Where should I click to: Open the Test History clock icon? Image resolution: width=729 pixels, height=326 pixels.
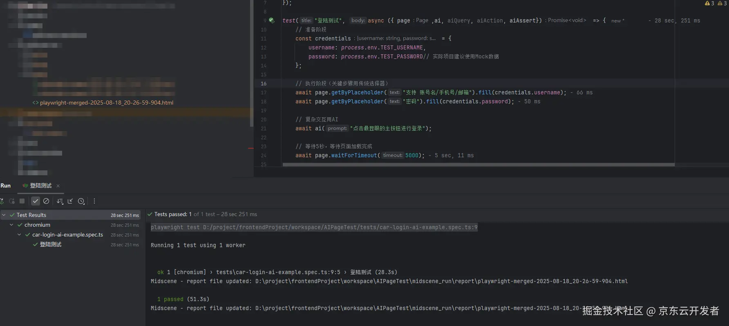click(x=81, y=201)
